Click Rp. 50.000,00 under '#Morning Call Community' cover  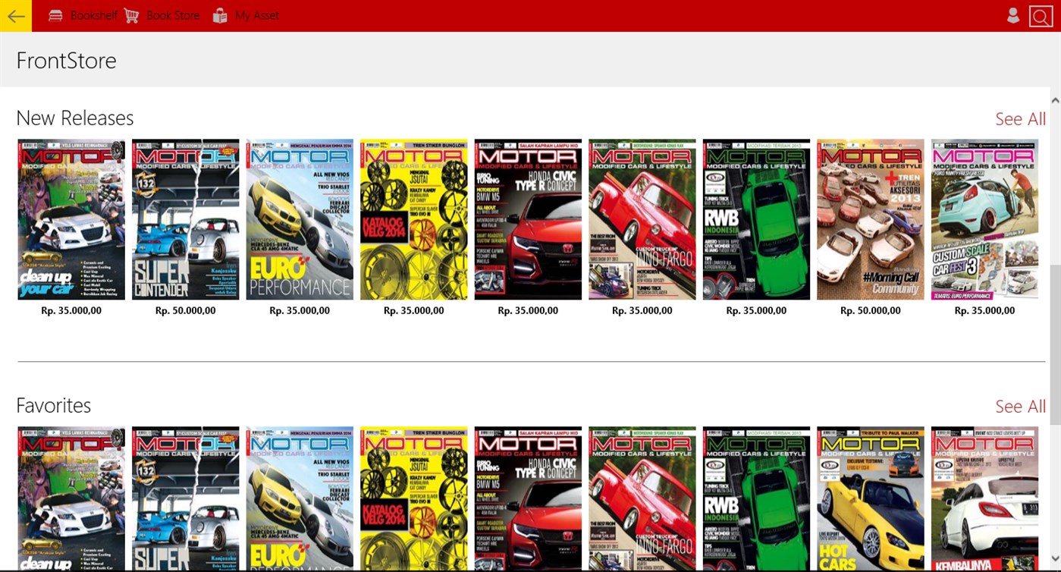click(x=871, y=310)
